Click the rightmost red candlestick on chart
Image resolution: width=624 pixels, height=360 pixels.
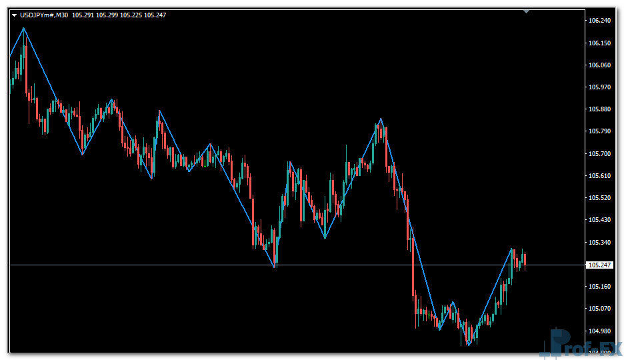[x=525, y=259]
